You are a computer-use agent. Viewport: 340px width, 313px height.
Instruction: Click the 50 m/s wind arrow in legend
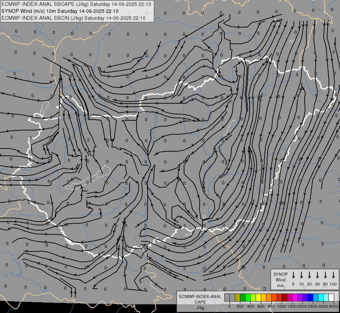click(325, 275)
